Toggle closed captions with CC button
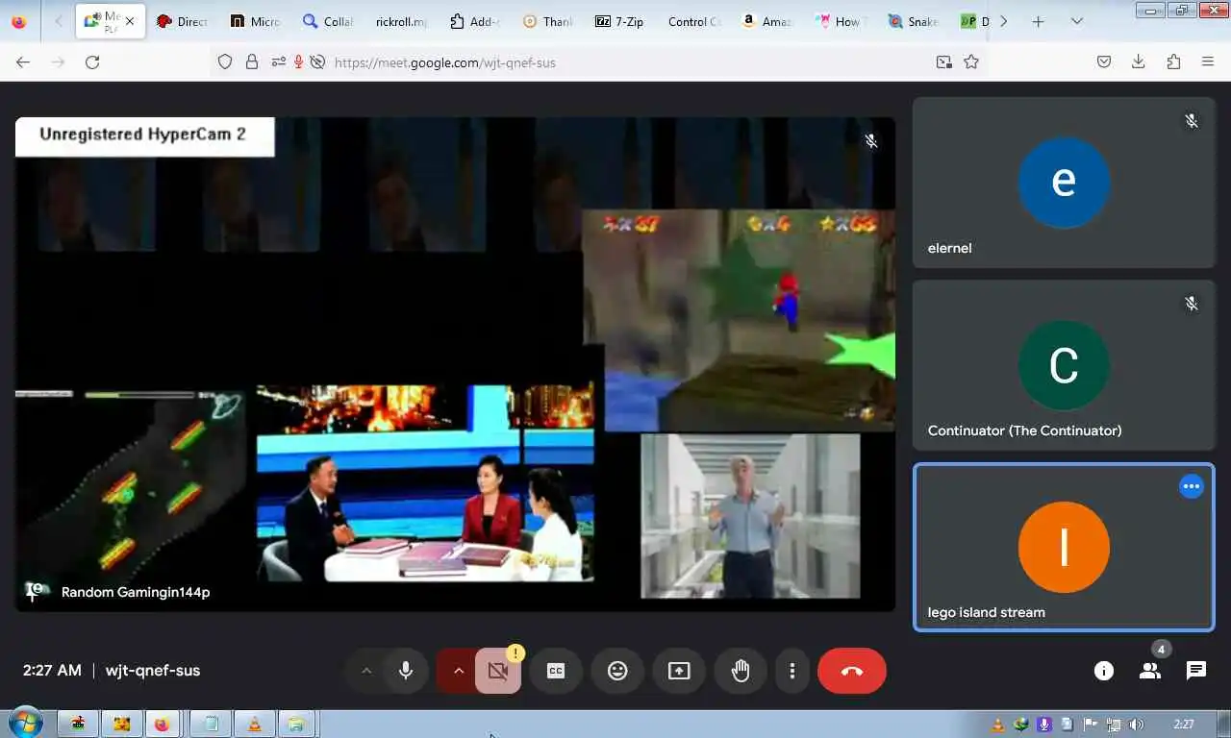The height and width of the screenshot is (738, 1231). (556, 671)
